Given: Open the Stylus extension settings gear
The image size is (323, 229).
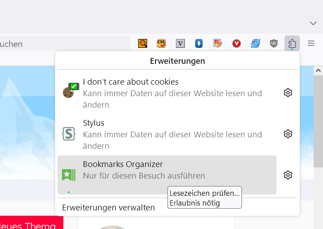Looking at the screenshot, I should tap(288, 134).
